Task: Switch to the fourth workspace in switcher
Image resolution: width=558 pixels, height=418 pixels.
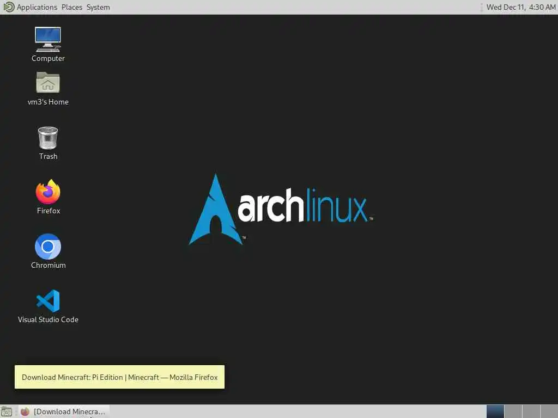Action: [x=549, y=411]
